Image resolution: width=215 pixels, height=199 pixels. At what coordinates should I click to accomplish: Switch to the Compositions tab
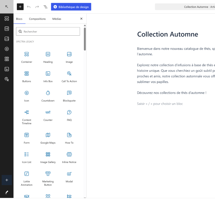(x=37, y=19)
